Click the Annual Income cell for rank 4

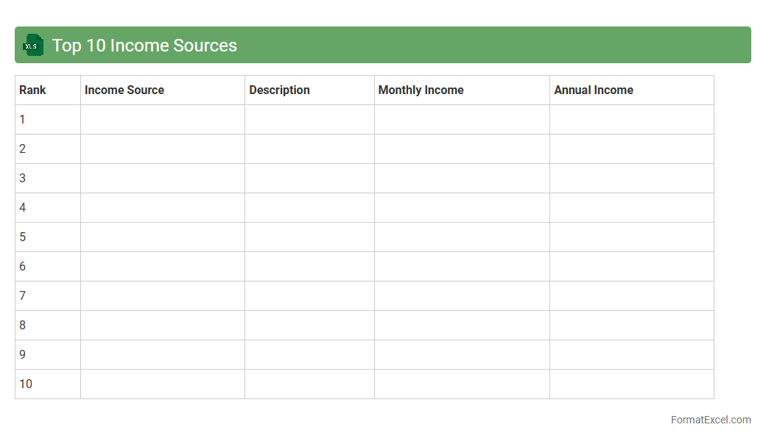(631, 207)
